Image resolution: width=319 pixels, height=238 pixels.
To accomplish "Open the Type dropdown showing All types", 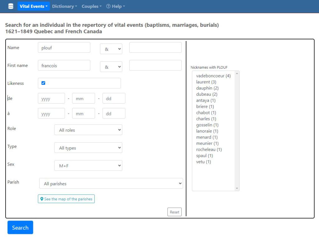I will pyautogui.click(x=88, y=148).
